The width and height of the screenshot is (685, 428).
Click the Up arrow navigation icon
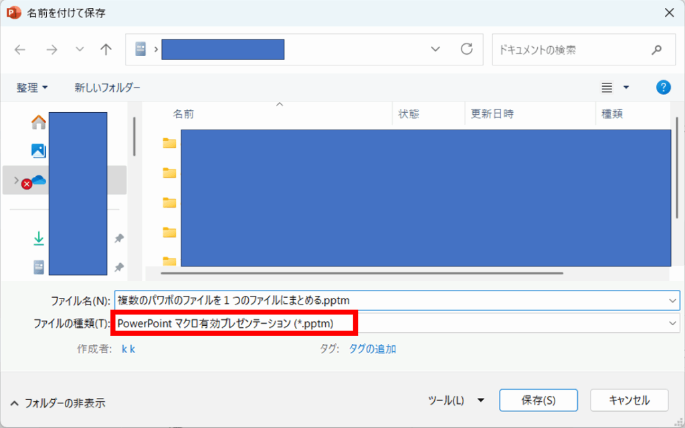(106, 49)
